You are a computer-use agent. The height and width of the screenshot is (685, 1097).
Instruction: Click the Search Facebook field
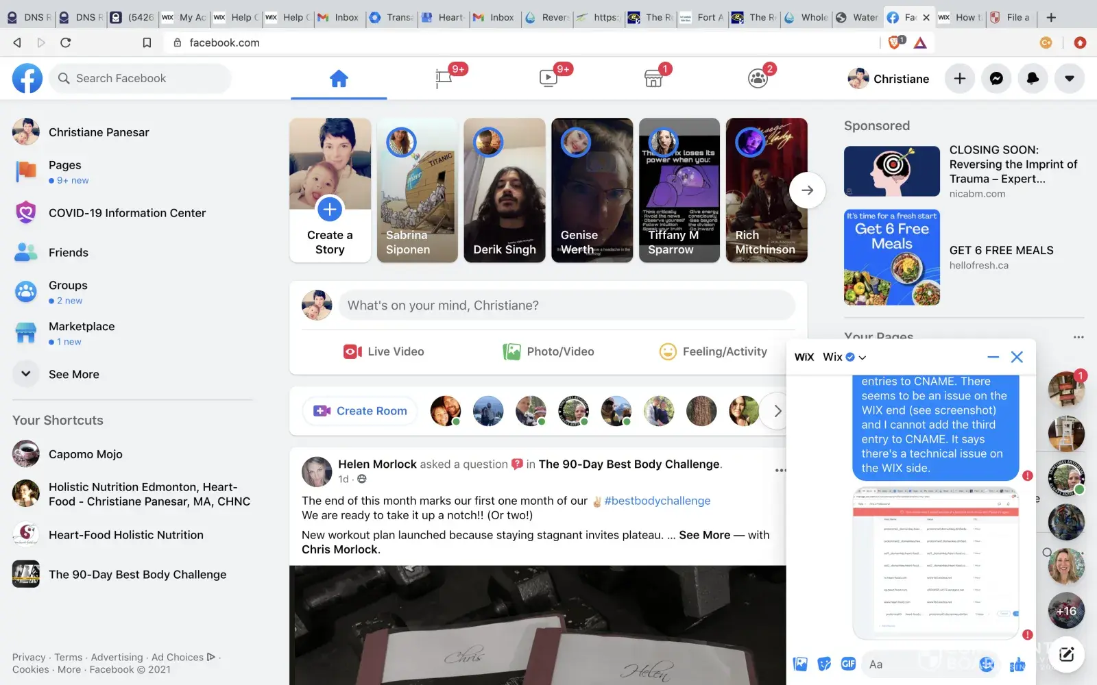coord(144,79)
